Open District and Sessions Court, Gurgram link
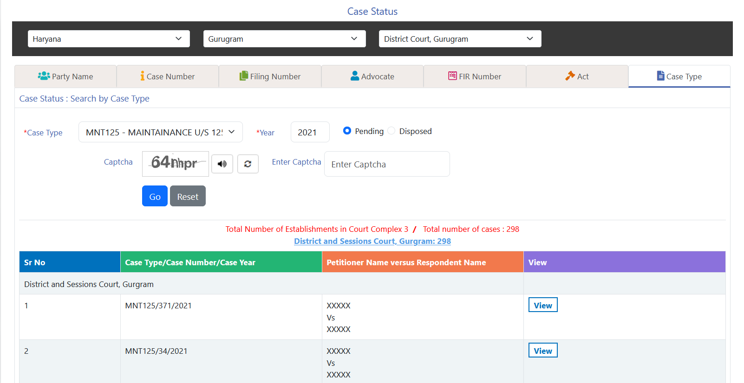Screen dimensions: 744x383 [372, 241]
